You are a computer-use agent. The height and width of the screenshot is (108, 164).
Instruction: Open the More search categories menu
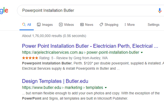(130, 25)
